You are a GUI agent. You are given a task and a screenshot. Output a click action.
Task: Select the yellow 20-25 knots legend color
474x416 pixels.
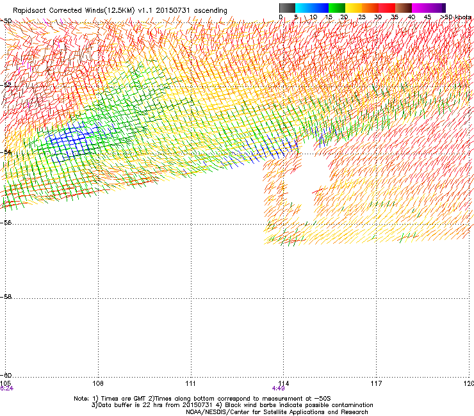point(354,8)
